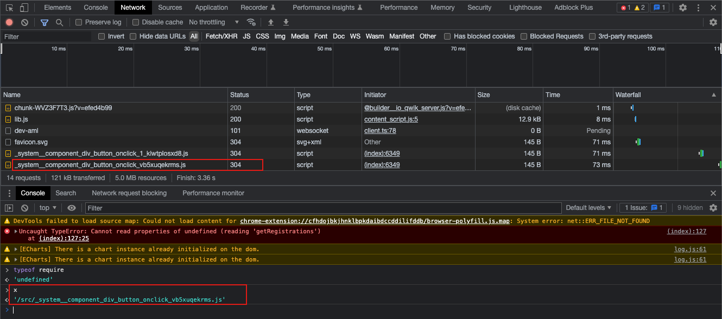Follow the log.js:61 link in Console
Viewport: 722px width, 319px height.
690,248
